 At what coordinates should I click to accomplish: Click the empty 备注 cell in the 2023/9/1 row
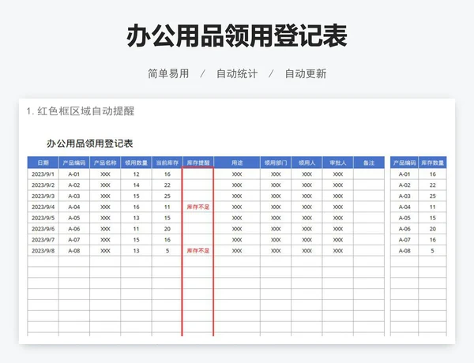(369, 174)
